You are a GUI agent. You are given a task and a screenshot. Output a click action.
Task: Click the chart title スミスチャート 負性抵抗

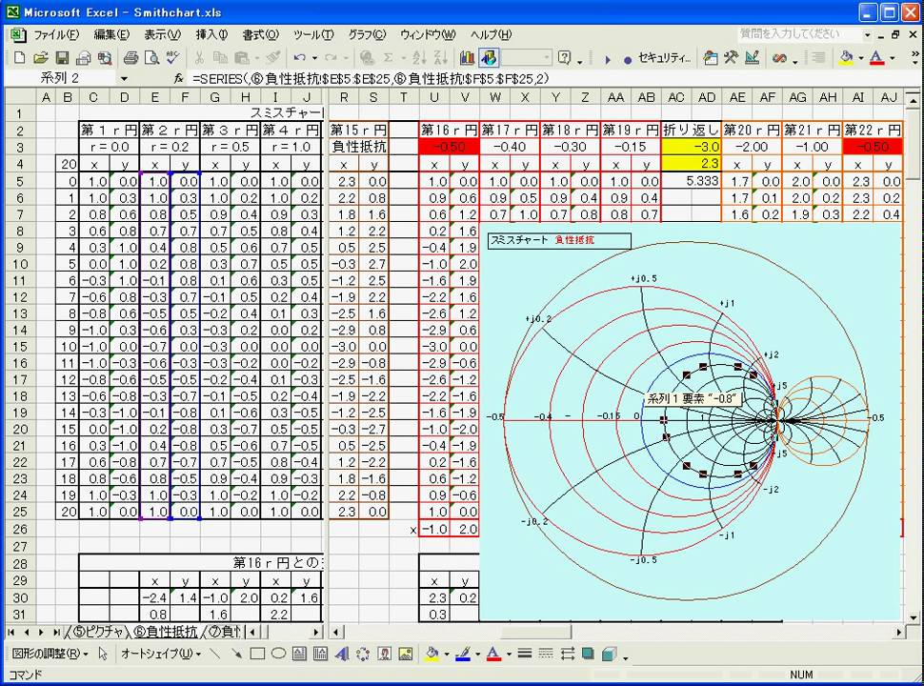click(559, 240)
